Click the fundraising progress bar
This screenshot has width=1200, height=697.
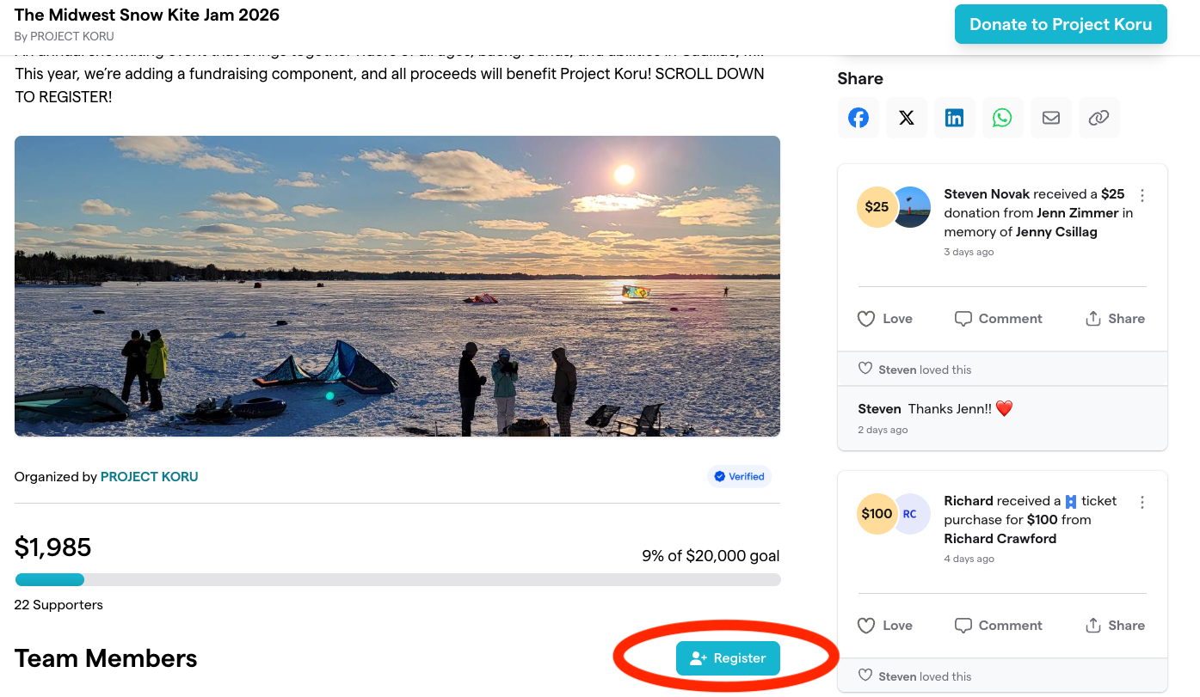coord(397,579)
